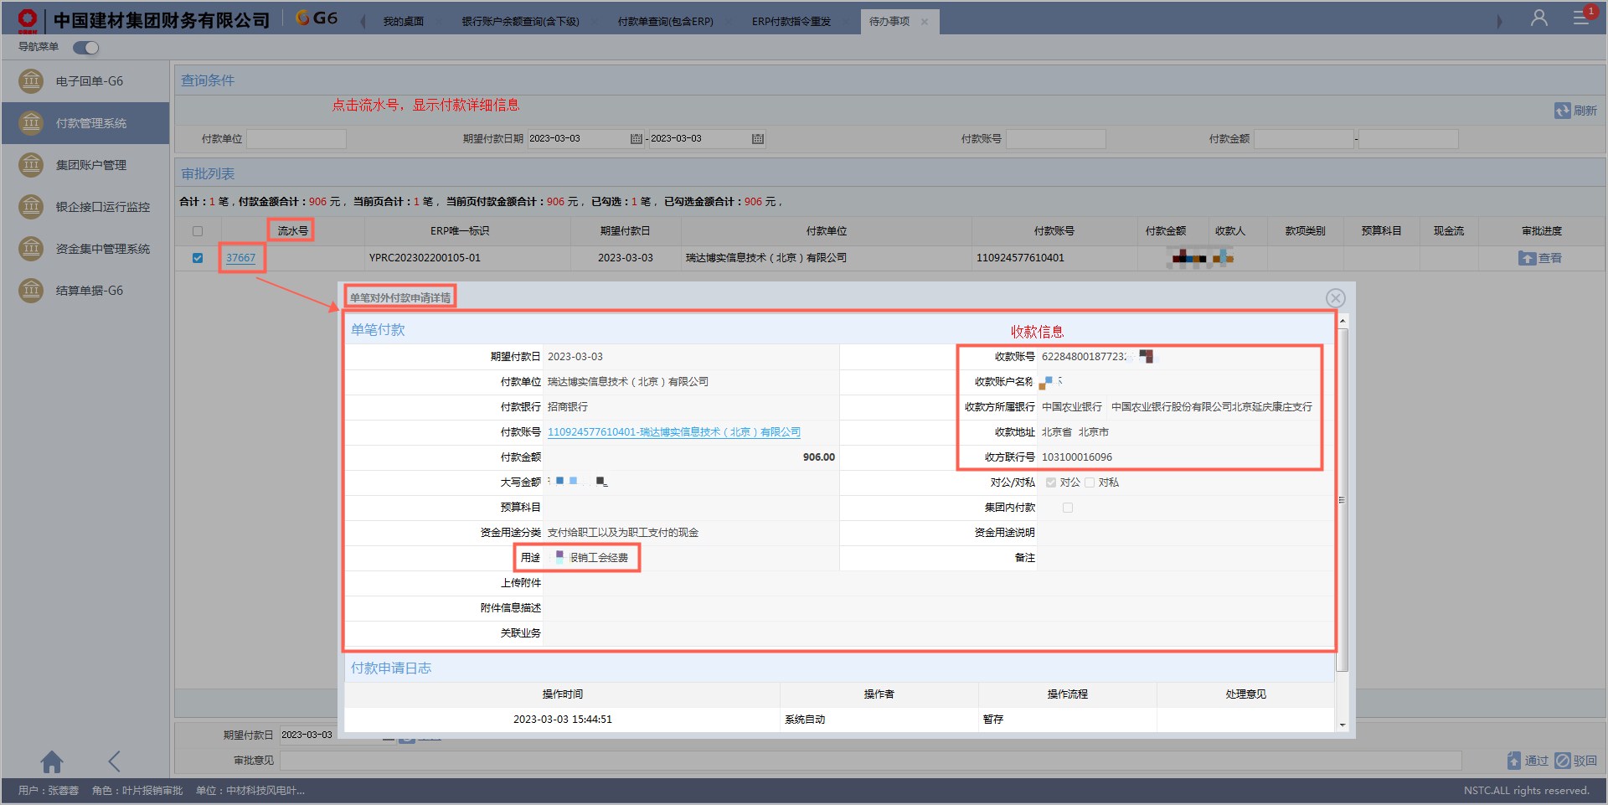Click the 通过 approve icon
This screenshot has width=1608, height=805.
pos(1514,761)
